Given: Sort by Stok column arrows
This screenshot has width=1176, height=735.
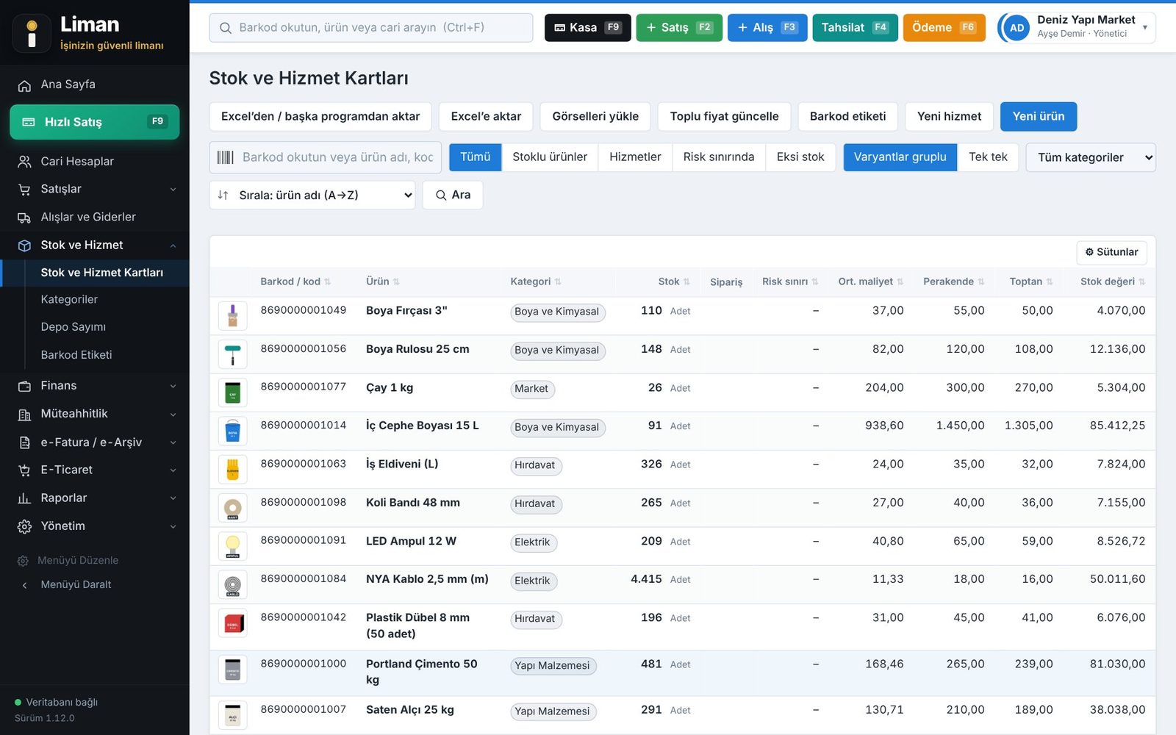Looking at the screenshot, I should click(x=686, y=282).
